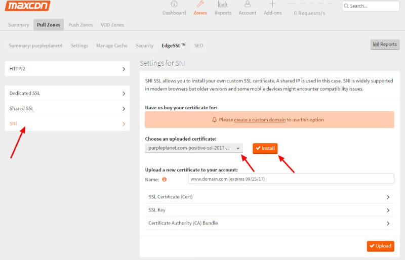Image resolution: width=405 pixels, height=260 pixels.
Task: Follow the 'create a custom domain' link
Action: click(260, 120)
